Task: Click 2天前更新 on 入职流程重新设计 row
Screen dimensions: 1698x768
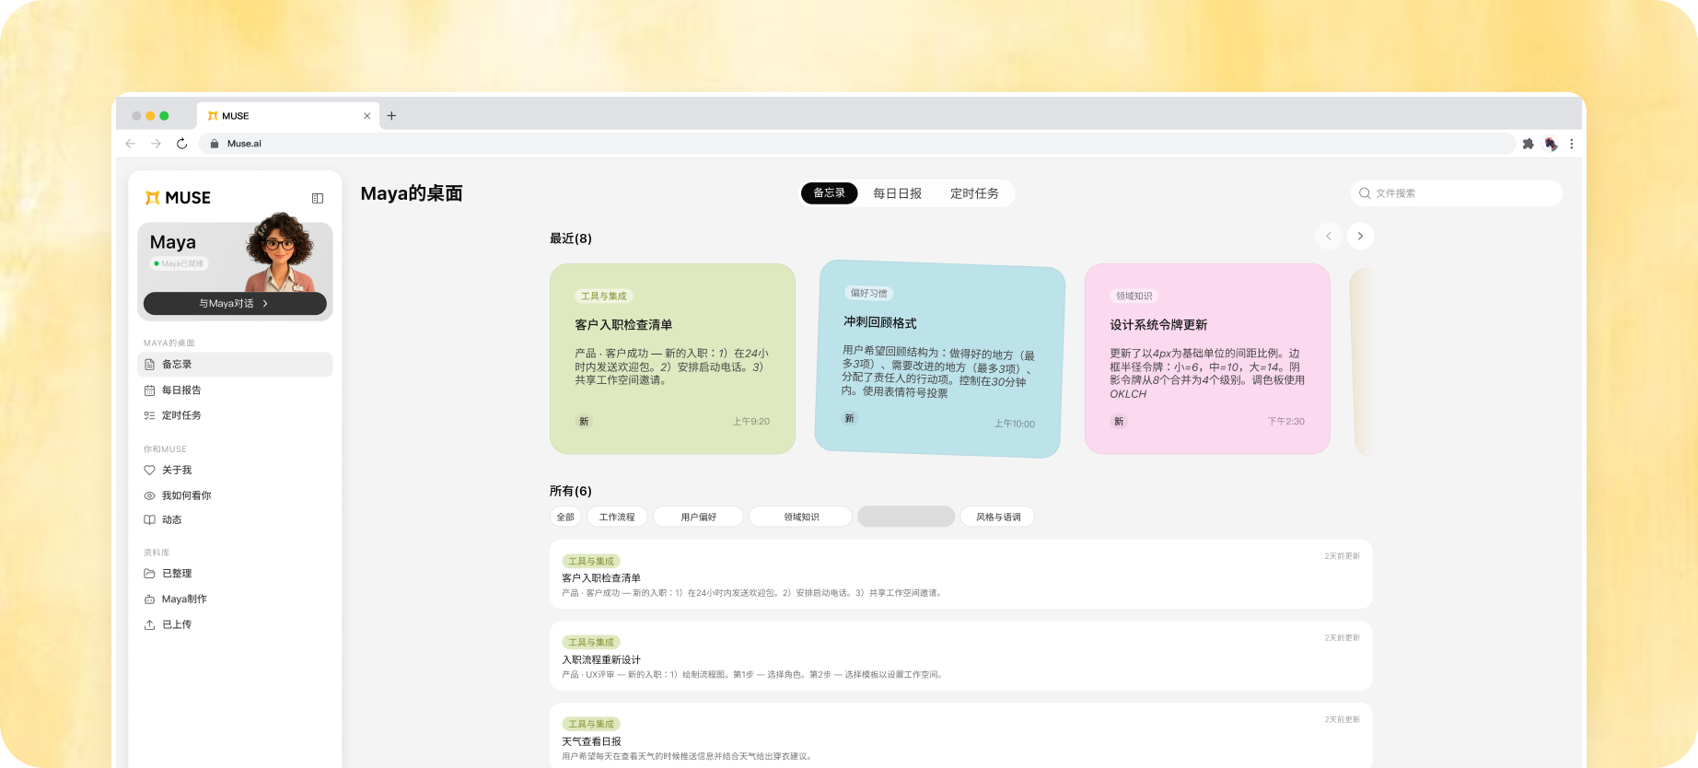Action: 1342,638
